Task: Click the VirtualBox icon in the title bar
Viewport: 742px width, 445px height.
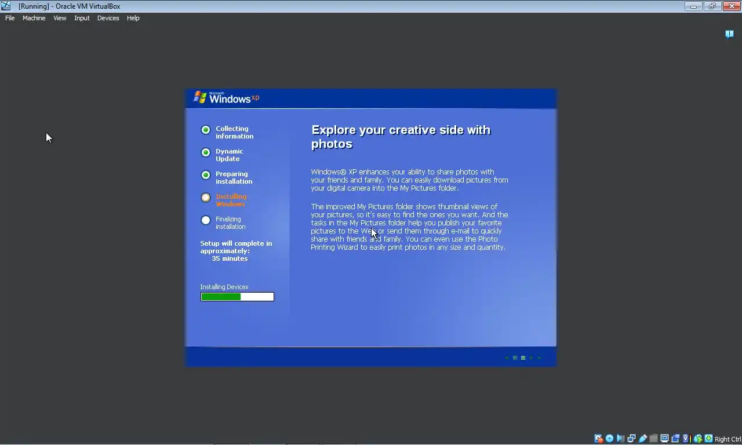Action: coord(6,6)
